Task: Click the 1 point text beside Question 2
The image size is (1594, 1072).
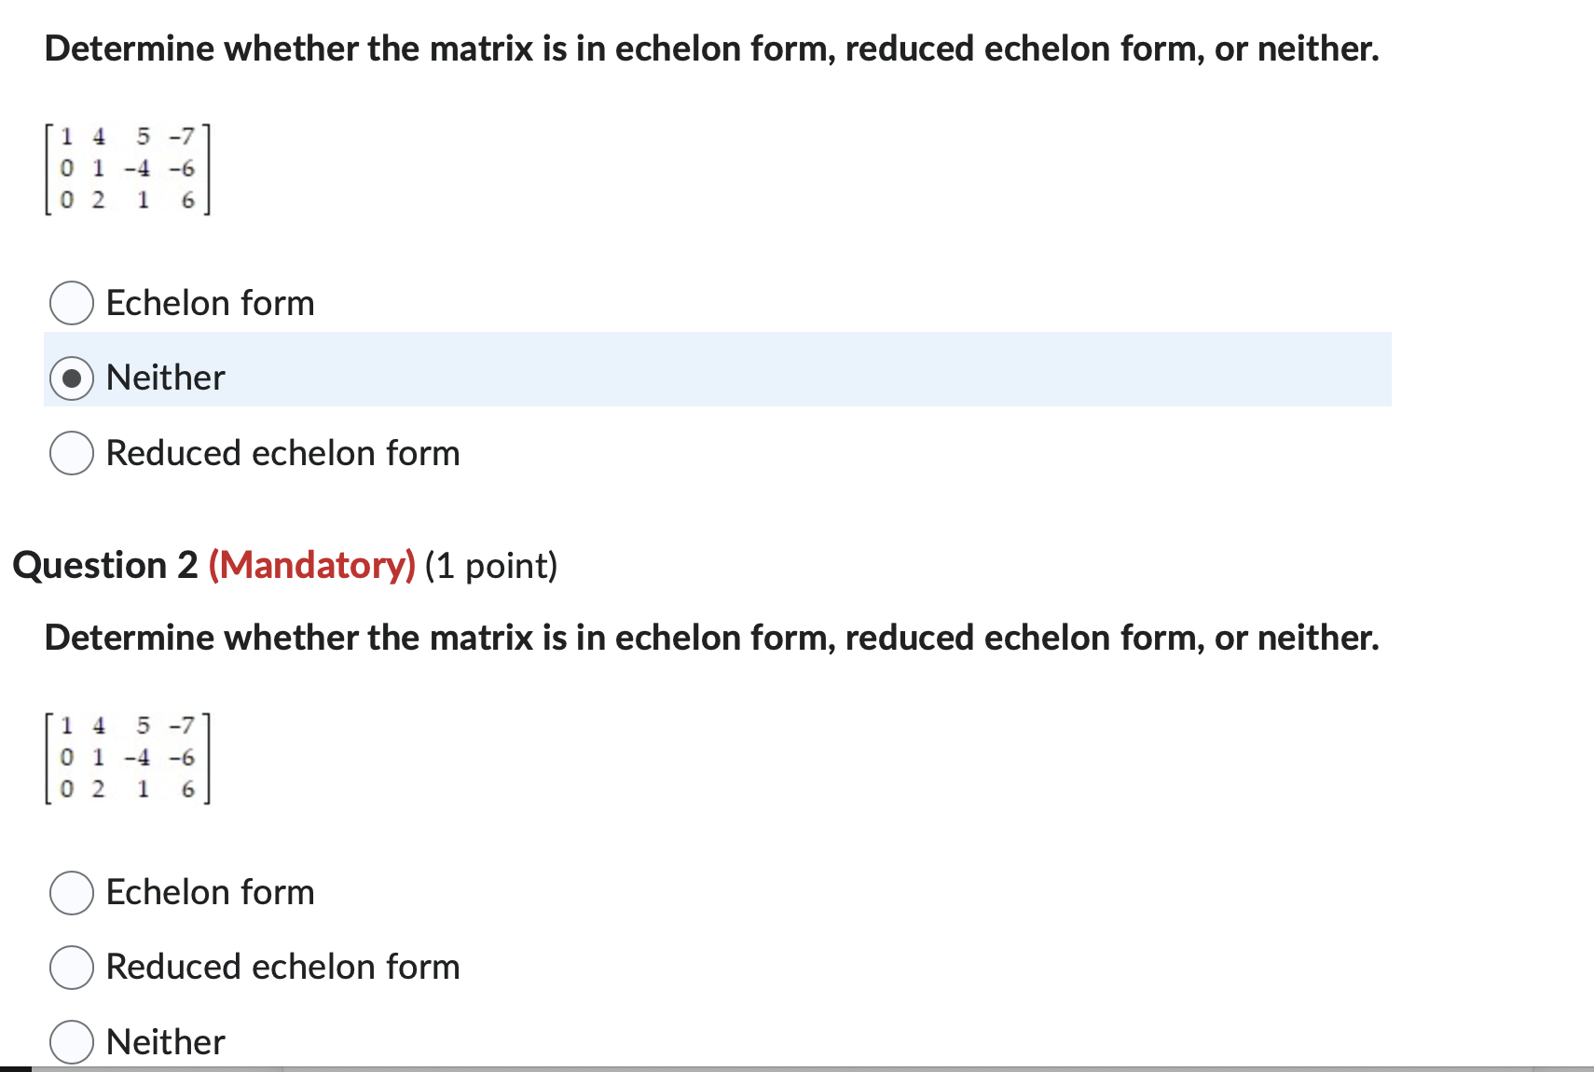Action: [491, 565]
